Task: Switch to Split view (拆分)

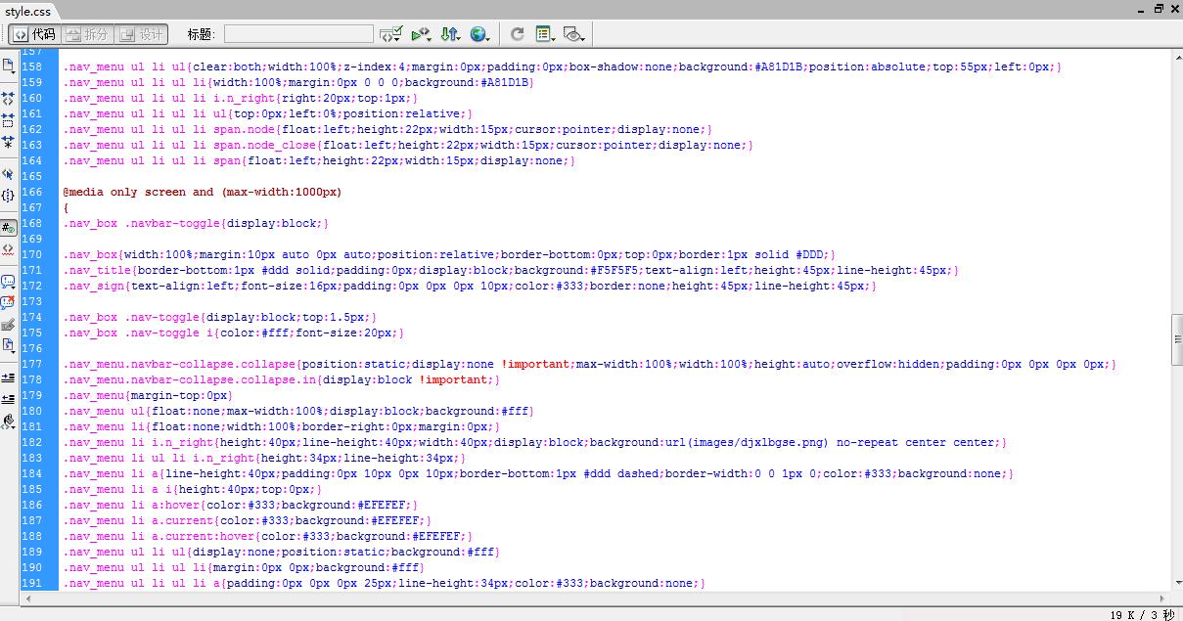Action: pyautogui.click(x=87, y=34)
